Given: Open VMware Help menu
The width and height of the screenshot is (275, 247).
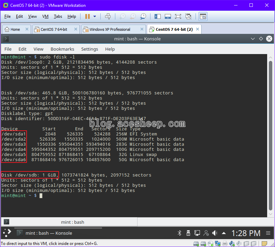Looking at the screenshot, I should click(72, 16).
